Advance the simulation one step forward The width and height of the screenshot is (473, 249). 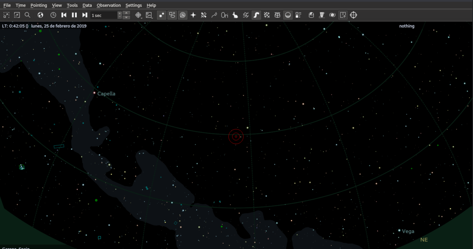point(85,15)
